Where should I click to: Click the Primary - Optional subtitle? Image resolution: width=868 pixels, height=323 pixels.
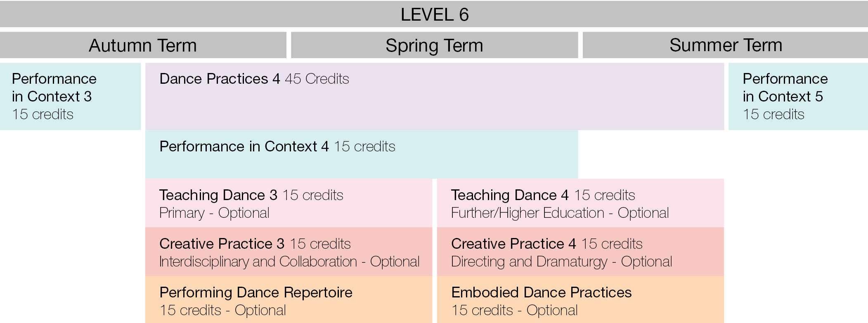point(214,213)
